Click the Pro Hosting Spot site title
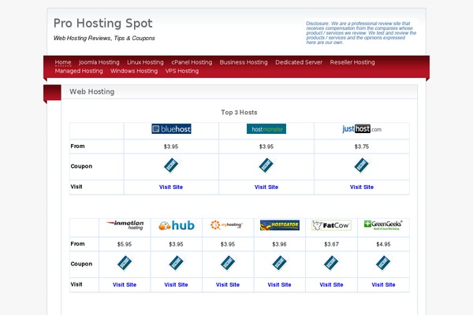This screenshot has width=473, height=315. 103,23
